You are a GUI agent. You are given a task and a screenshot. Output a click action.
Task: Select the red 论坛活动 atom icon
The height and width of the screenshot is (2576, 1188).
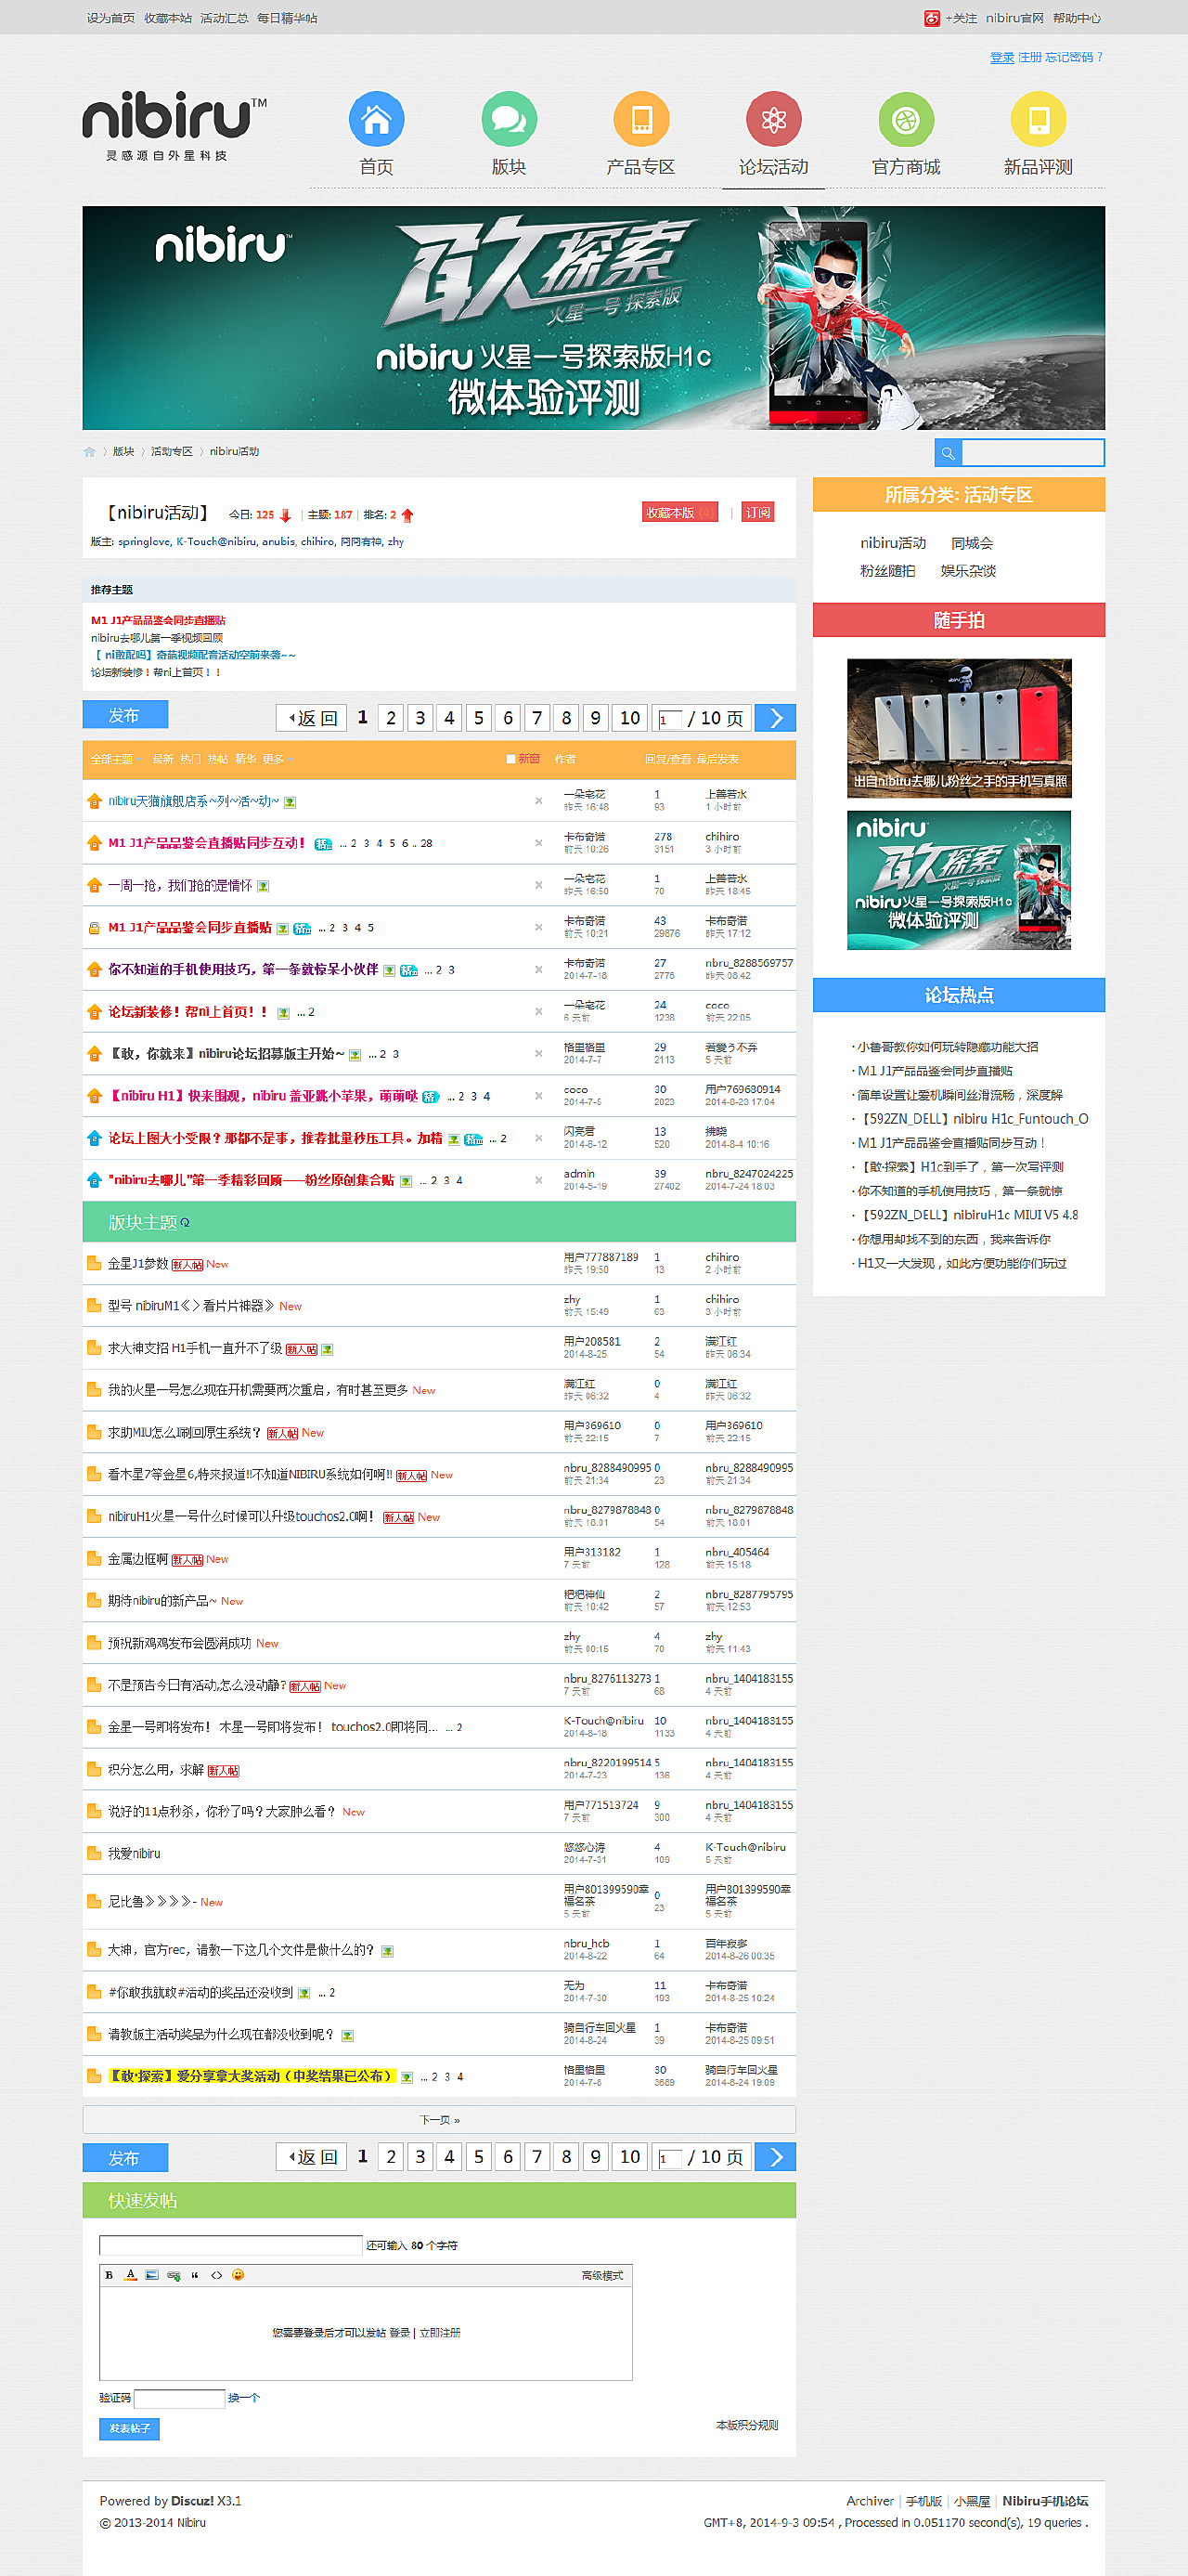(773, 119)
